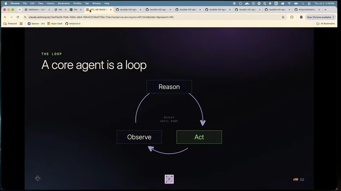Close the temporalio/temp tab
Image resolution: width=341 pixels, height=191 pixels.
click(319, 10)
